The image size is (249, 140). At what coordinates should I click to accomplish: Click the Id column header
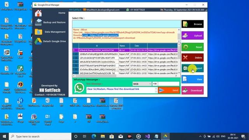click(98, 46)
